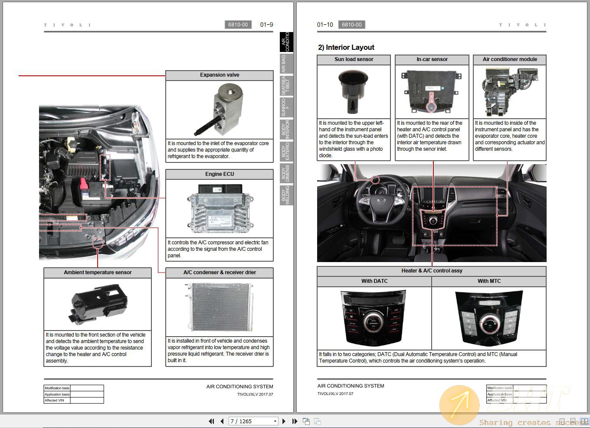Image resolution: width=590 pixels, height=428 pixels.
Task: Click the expansion valve description text
Action: pos(218,150)
